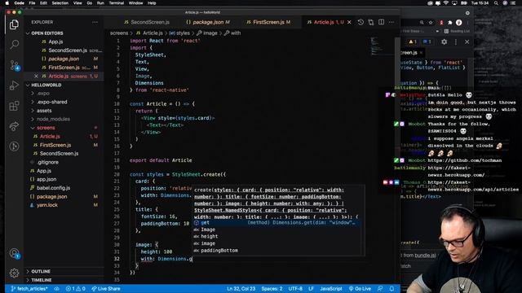Open the Search view in activity bar
The image size is (522, 293).
[x=14, y=45]
